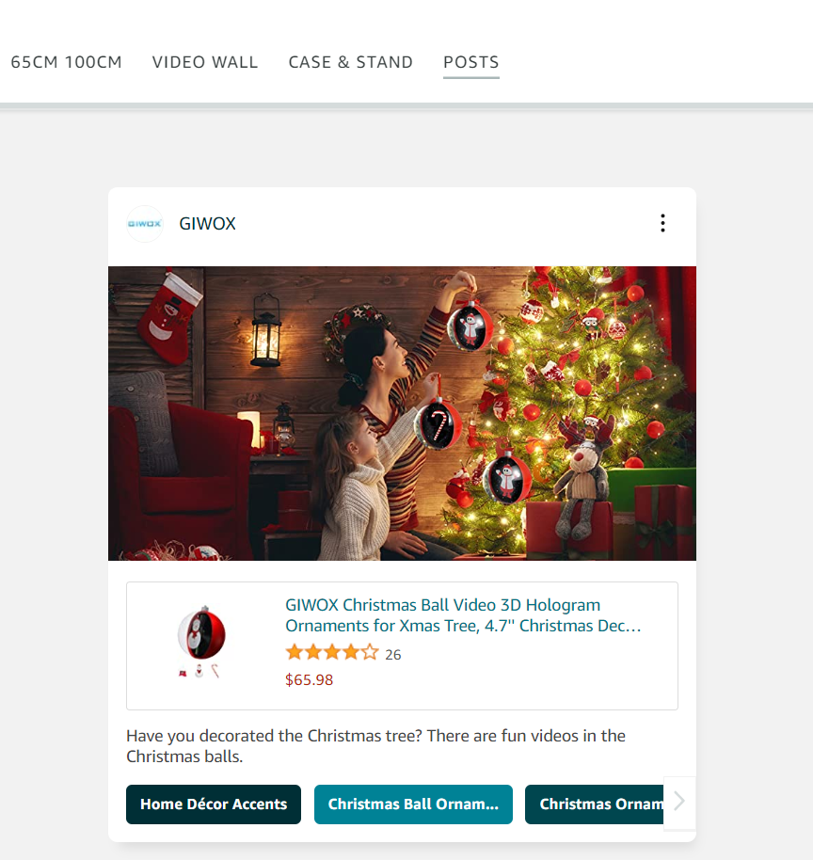Screen dimensions: 813x860
Task: Click the 26 reviews count
Action: point(392,654)
